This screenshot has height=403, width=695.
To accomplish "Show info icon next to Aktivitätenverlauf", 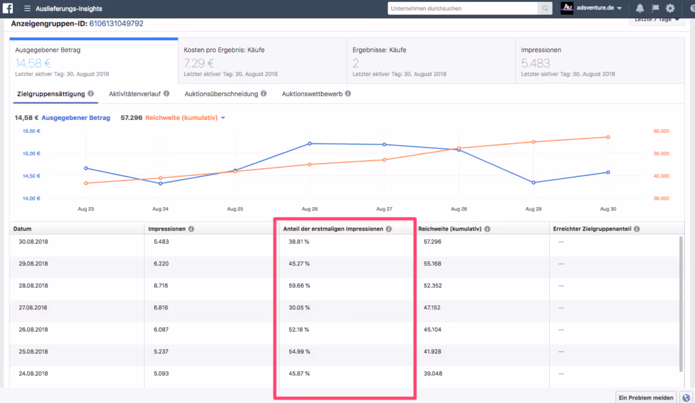I will (x=167, y=94).
